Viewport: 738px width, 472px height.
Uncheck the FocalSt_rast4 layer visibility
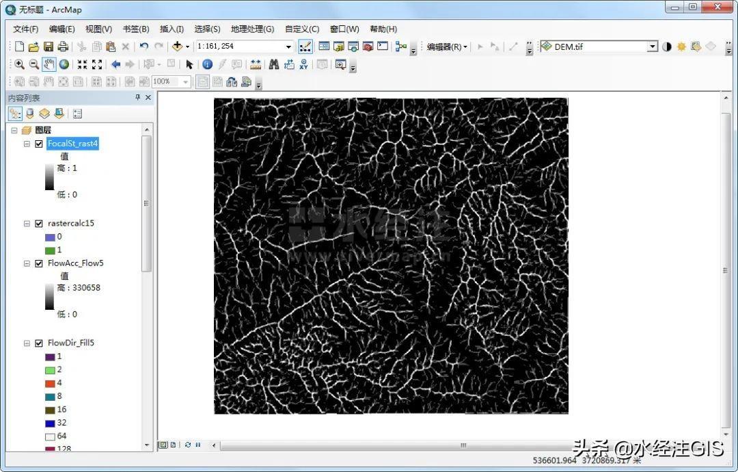[39, 144]
